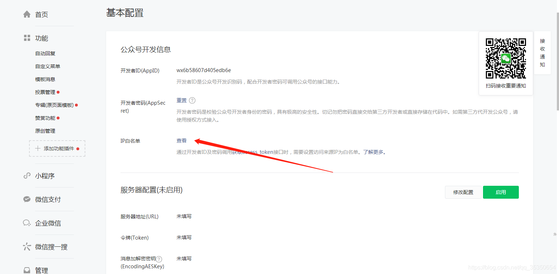Click the 修改配置 button
This screenshot has width=559, height=274.
click(x=463, y=192)
